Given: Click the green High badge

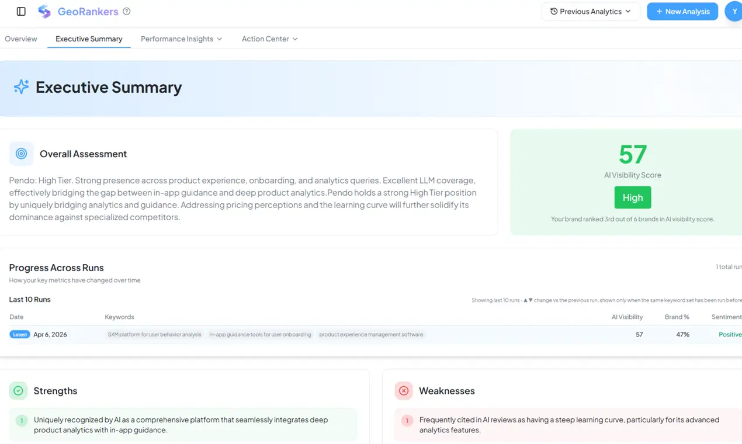Looking at the screenshot, I should coord(633,197).
